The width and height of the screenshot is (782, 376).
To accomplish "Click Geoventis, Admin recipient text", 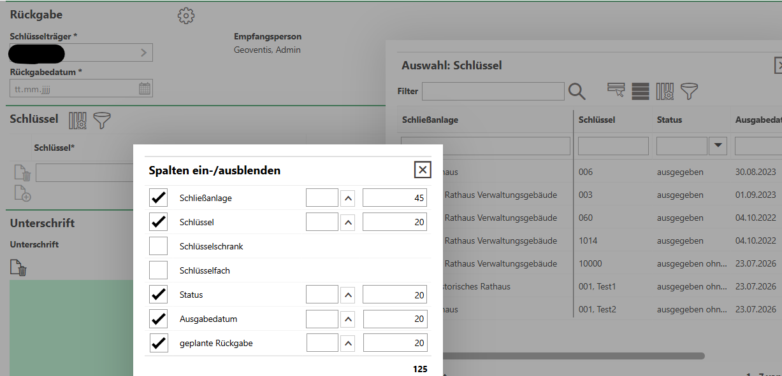I will pos(267,50).
